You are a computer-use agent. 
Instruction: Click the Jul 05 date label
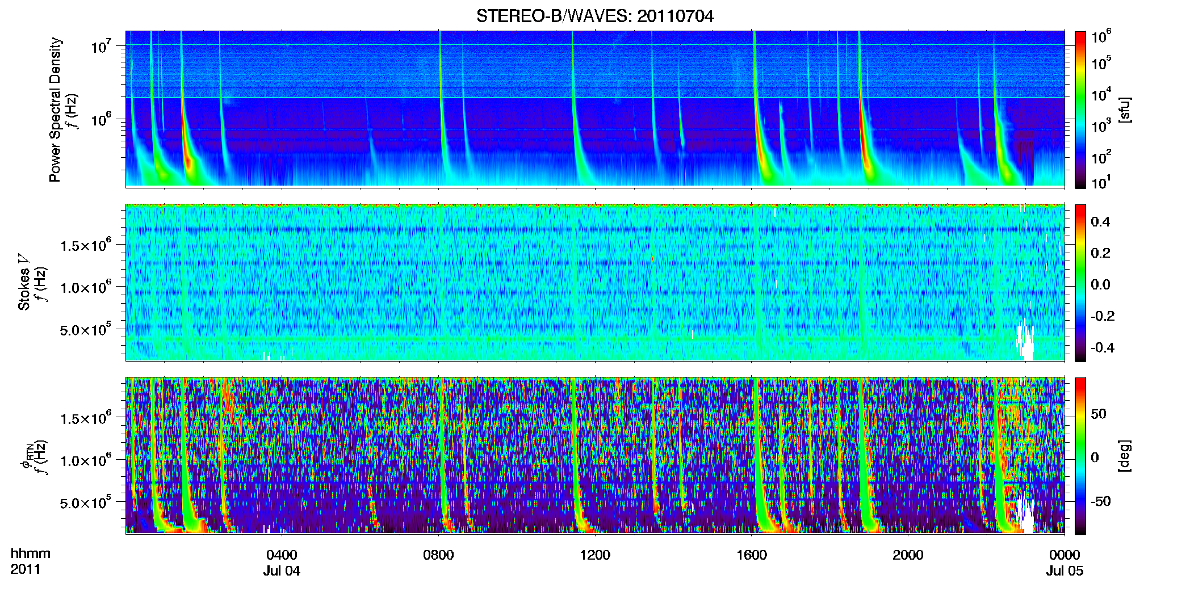(x=1065, y=571)
